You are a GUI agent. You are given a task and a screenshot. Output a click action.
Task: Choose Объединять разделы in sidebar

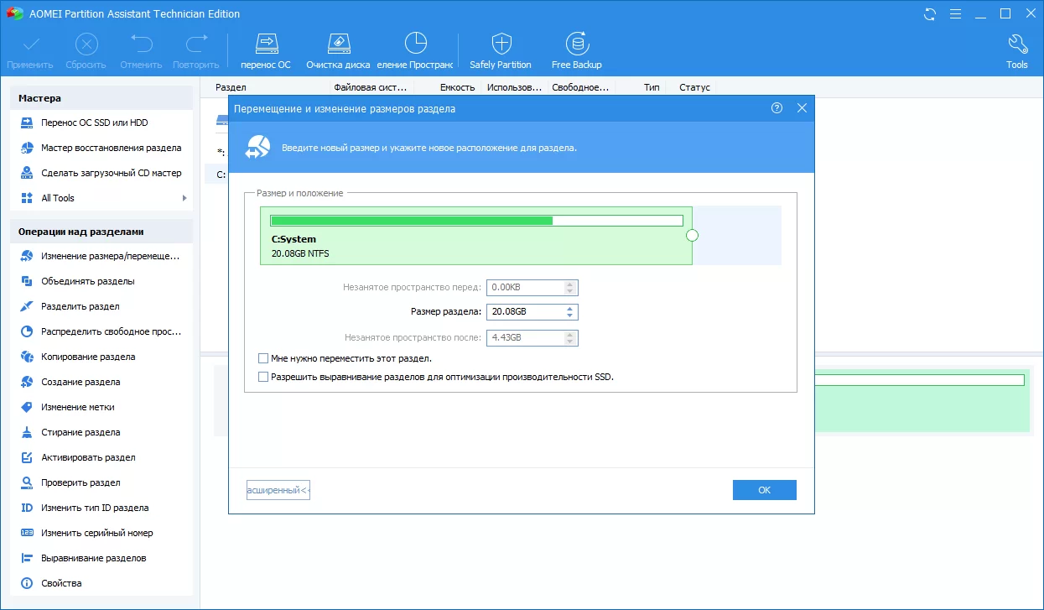coord(101,281)
